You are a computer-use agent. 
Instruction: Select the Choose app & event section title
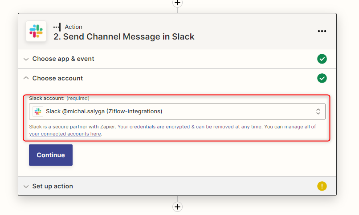coord(63,59)
